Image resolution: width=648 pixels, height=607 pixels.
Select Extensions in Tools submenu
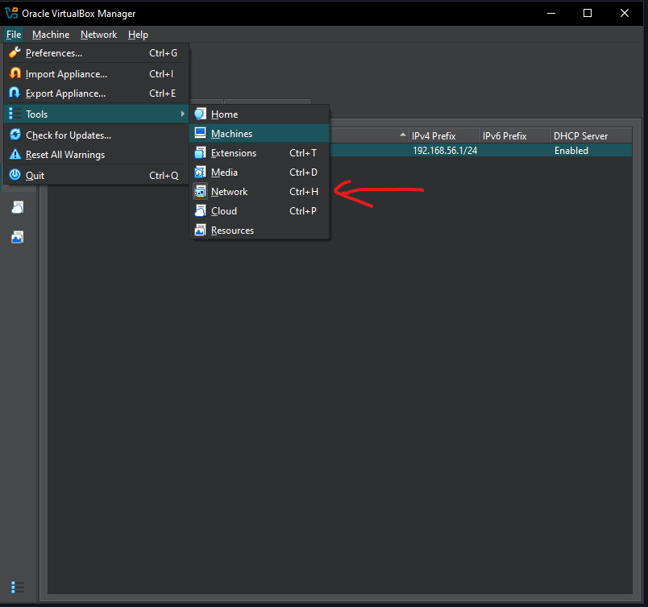(260, 153)
